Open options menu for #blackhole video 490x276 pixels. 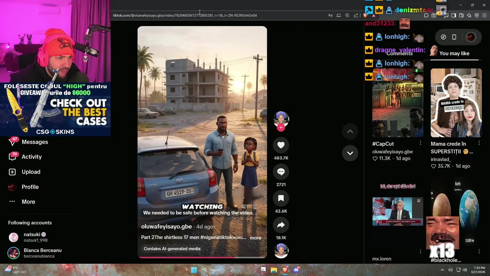(479, 251)
